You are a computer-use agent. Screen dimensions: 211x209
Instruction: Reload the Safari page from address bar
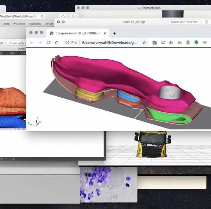tap(42, 16)
